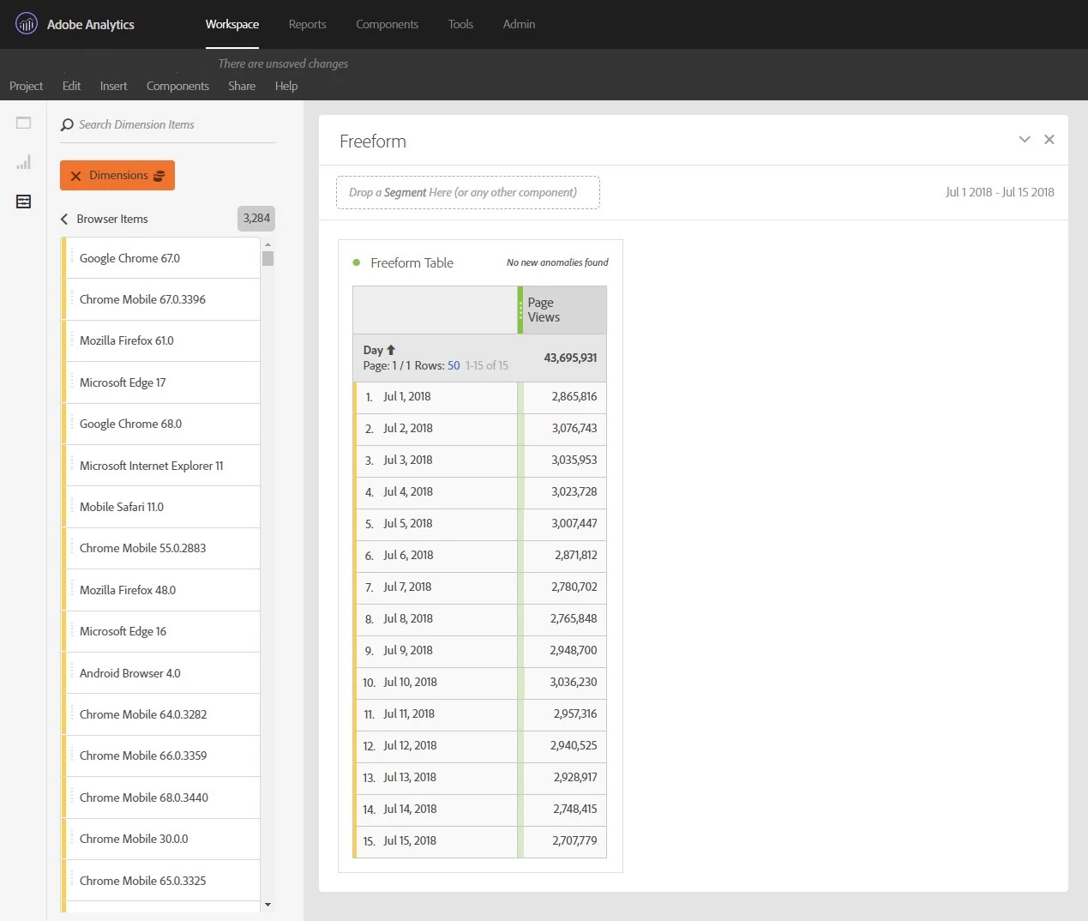Image resolution: width=1088 pixels, height=921 pixels.
Task: Open the Jul 1 2018 - Jul 15 2018 date range
Action: point(1000,192)
